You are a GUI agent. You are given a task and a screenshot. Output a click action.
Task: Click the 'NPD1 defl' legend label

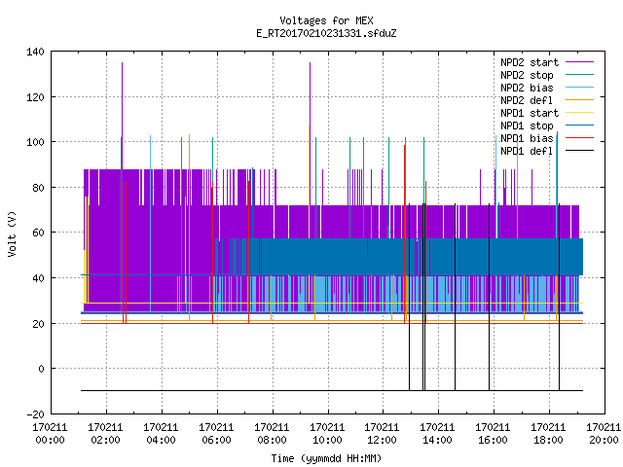coord(527,151)
